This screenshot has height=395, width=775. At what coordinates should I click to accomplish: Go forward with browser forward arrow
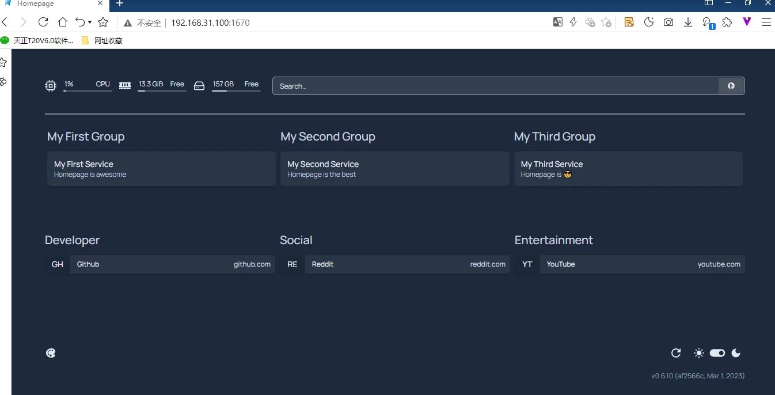[x=23, y=22]
